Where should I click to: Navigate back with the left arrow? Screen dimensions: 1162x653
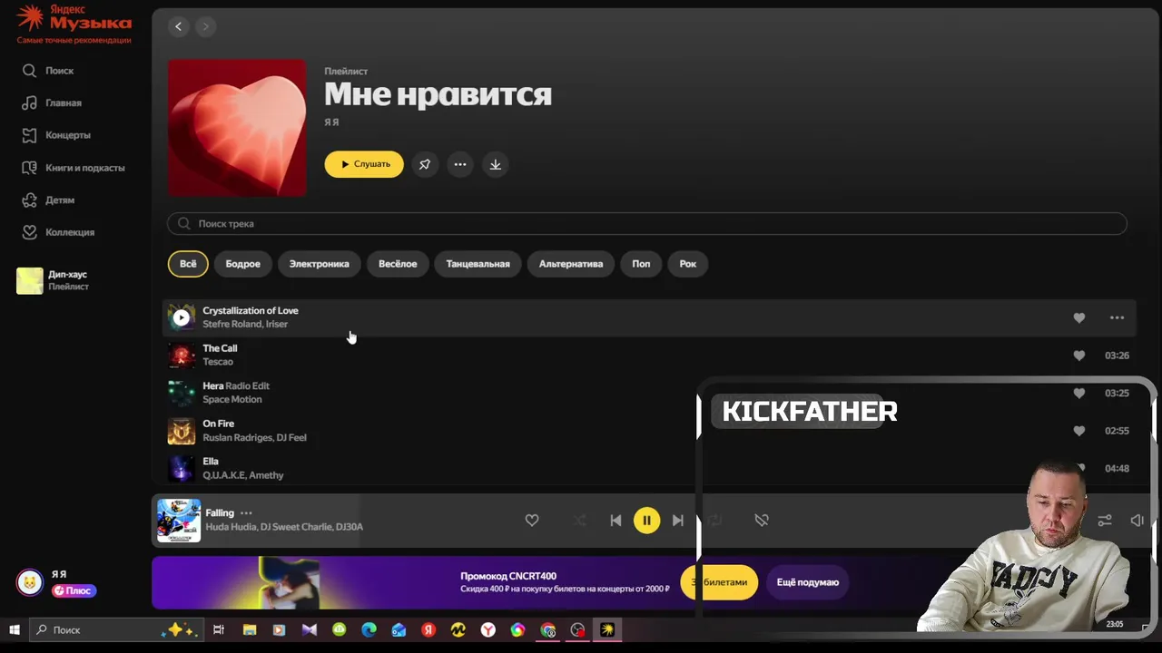tap(179, 26)
